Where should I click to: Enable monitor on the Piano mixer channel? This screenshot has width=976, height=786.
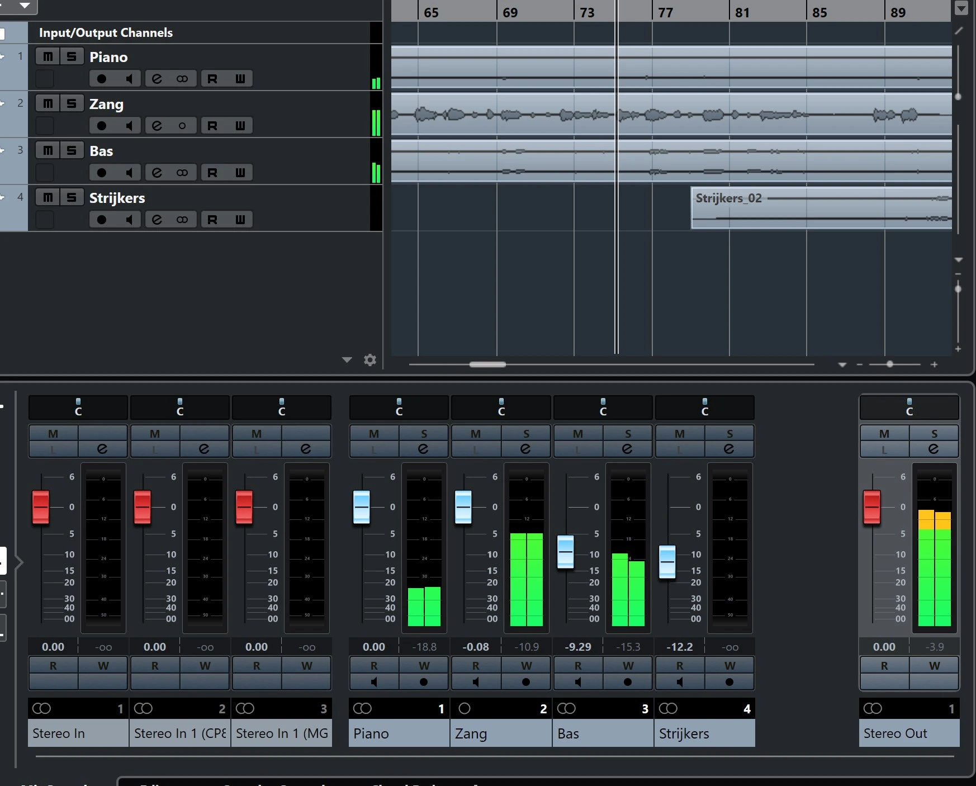pyautogui.click(x=374, y=682)
